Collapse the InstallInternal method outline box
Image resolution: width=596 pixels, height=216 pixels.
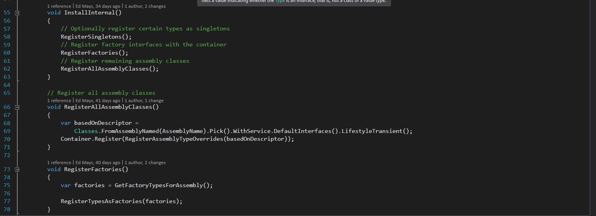point(16,13)
